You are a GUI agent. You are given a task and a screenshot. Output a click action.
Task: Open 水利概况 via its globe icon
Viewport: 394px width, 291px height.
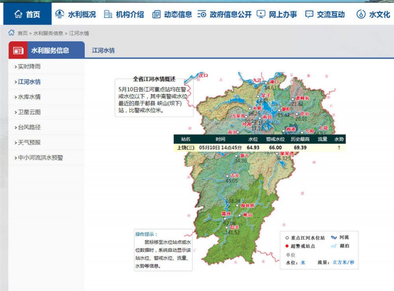point(59,13)
